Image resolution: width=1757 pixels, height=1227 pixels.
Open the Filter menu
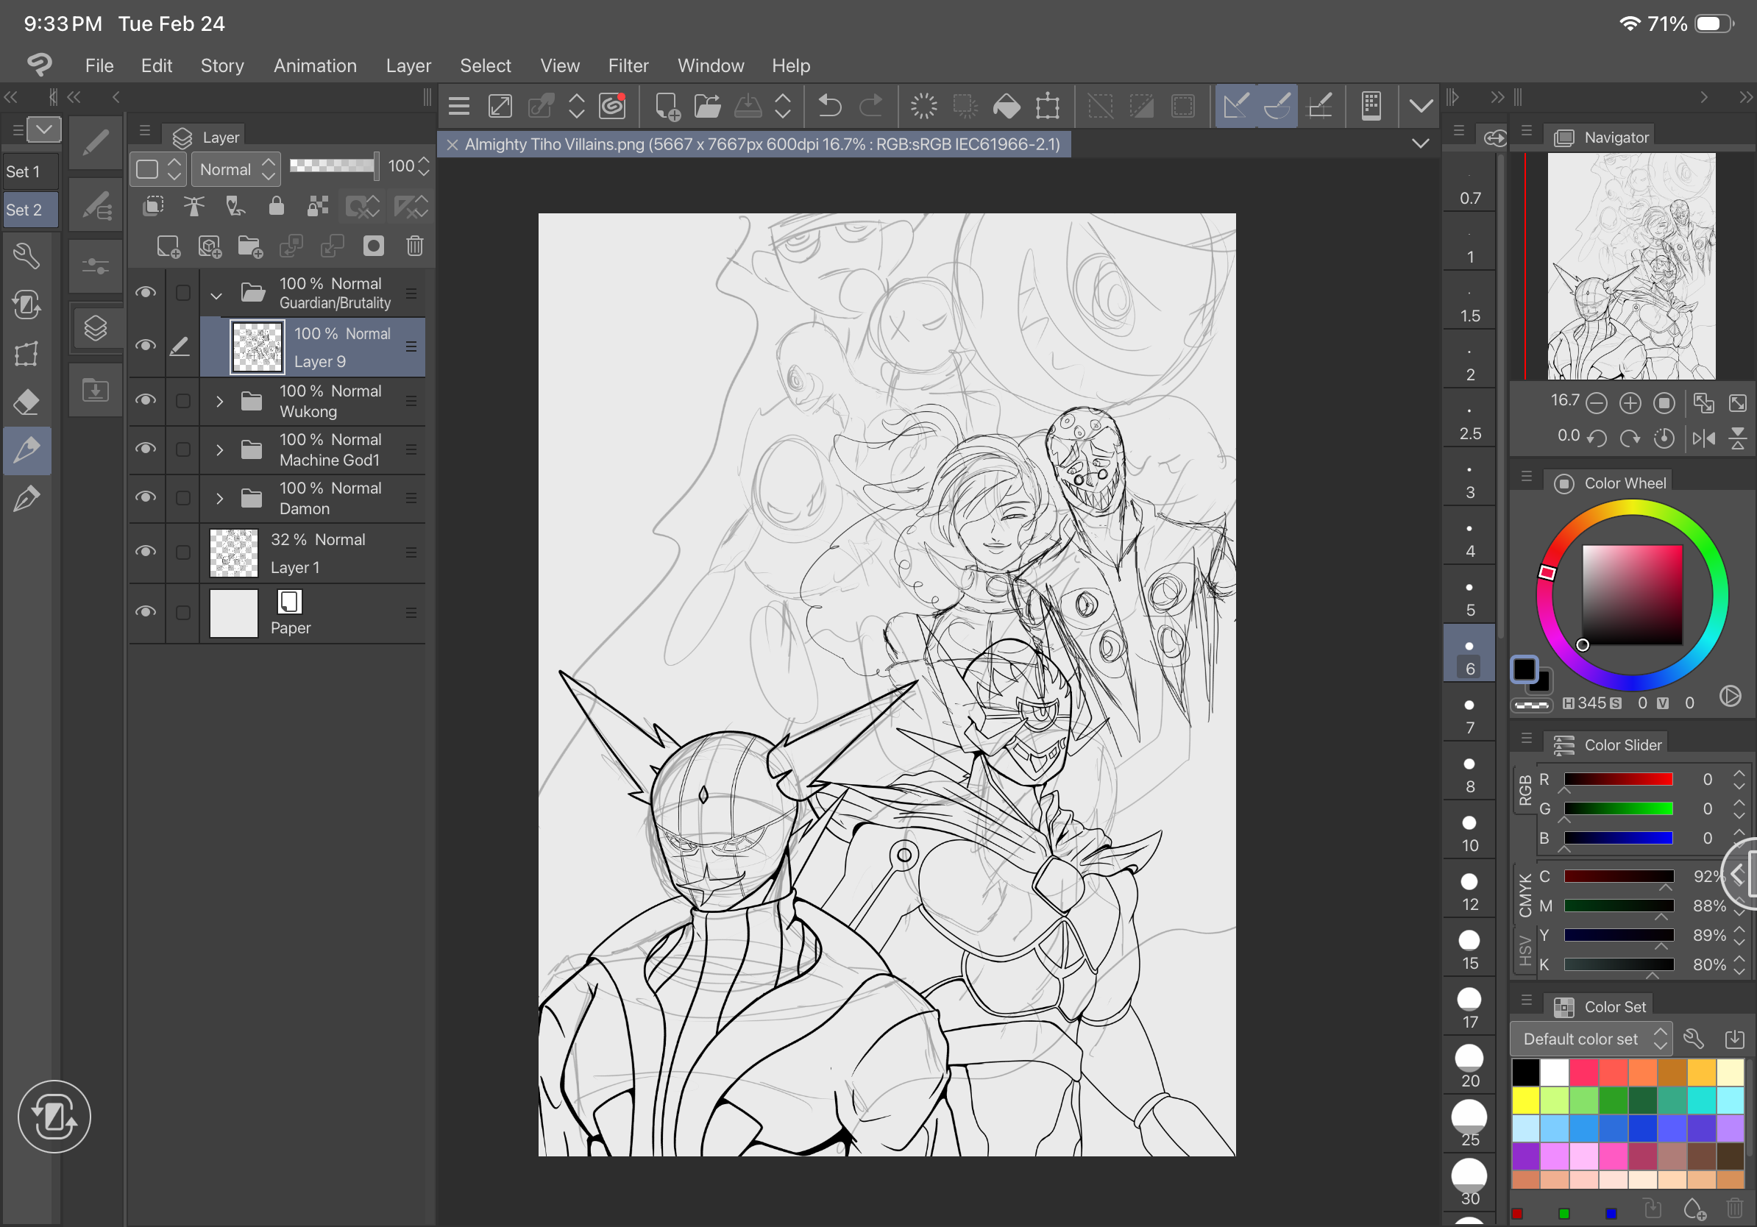click(628, 65)
